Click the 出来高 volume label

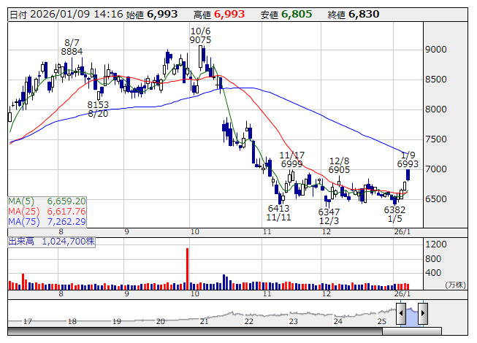[22, 240]
